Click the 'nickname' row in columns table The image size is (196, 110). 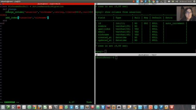[x=141, y=35]
